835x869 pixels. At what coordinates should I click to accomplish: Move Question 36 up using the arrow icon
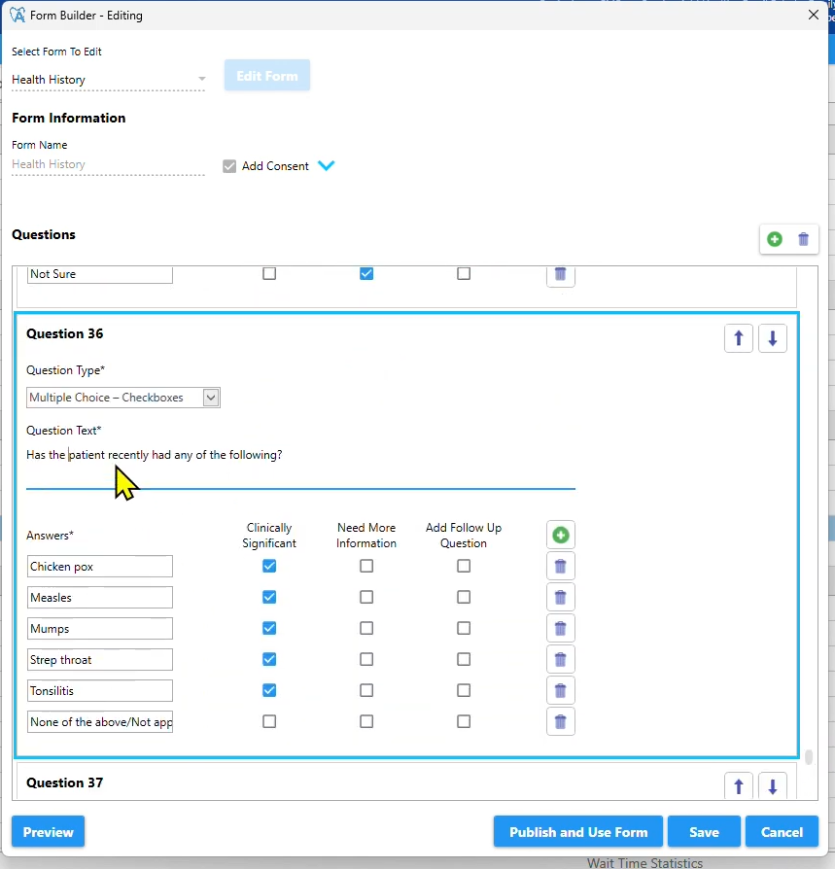coord(739,337)
